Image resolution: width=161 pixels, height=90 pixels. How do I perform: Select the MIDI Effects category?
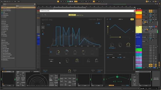pos(6,28)
